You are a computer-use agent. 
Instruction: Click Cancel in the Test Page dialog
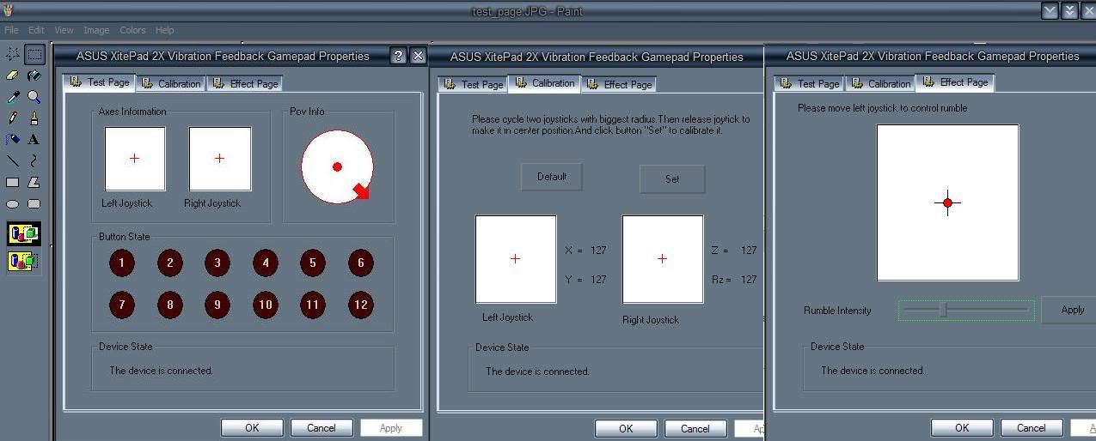click(321, 427)
